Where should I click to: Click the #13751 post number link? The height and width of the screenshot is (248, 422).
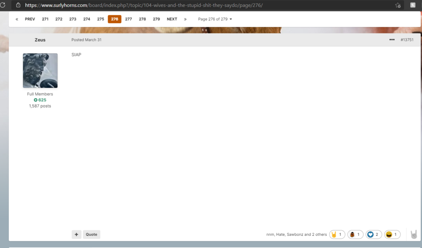click(407, 40)
